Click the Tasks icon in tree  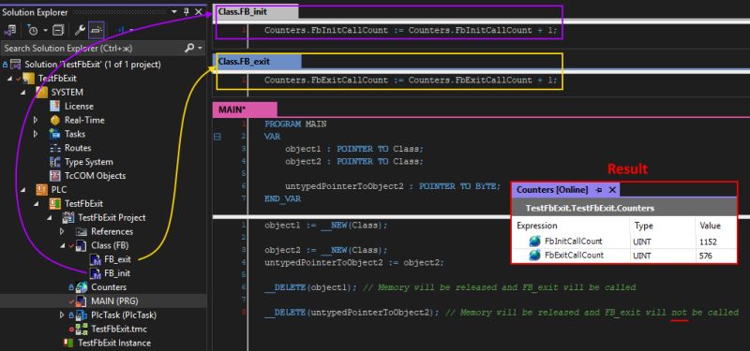[55, 134]
